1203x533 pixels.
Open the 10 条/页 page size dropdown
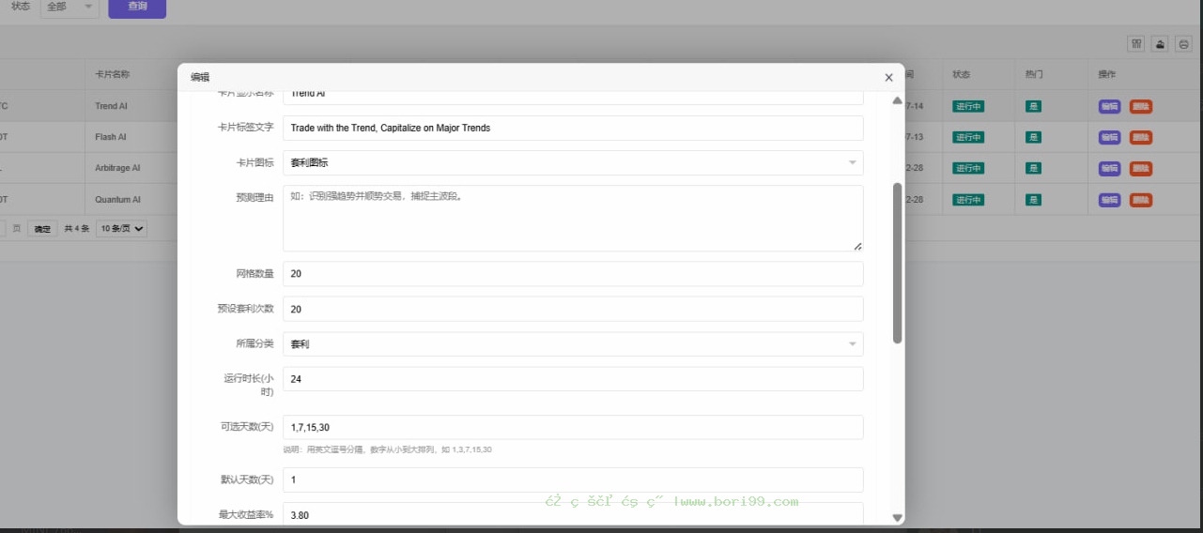(122, 229)
